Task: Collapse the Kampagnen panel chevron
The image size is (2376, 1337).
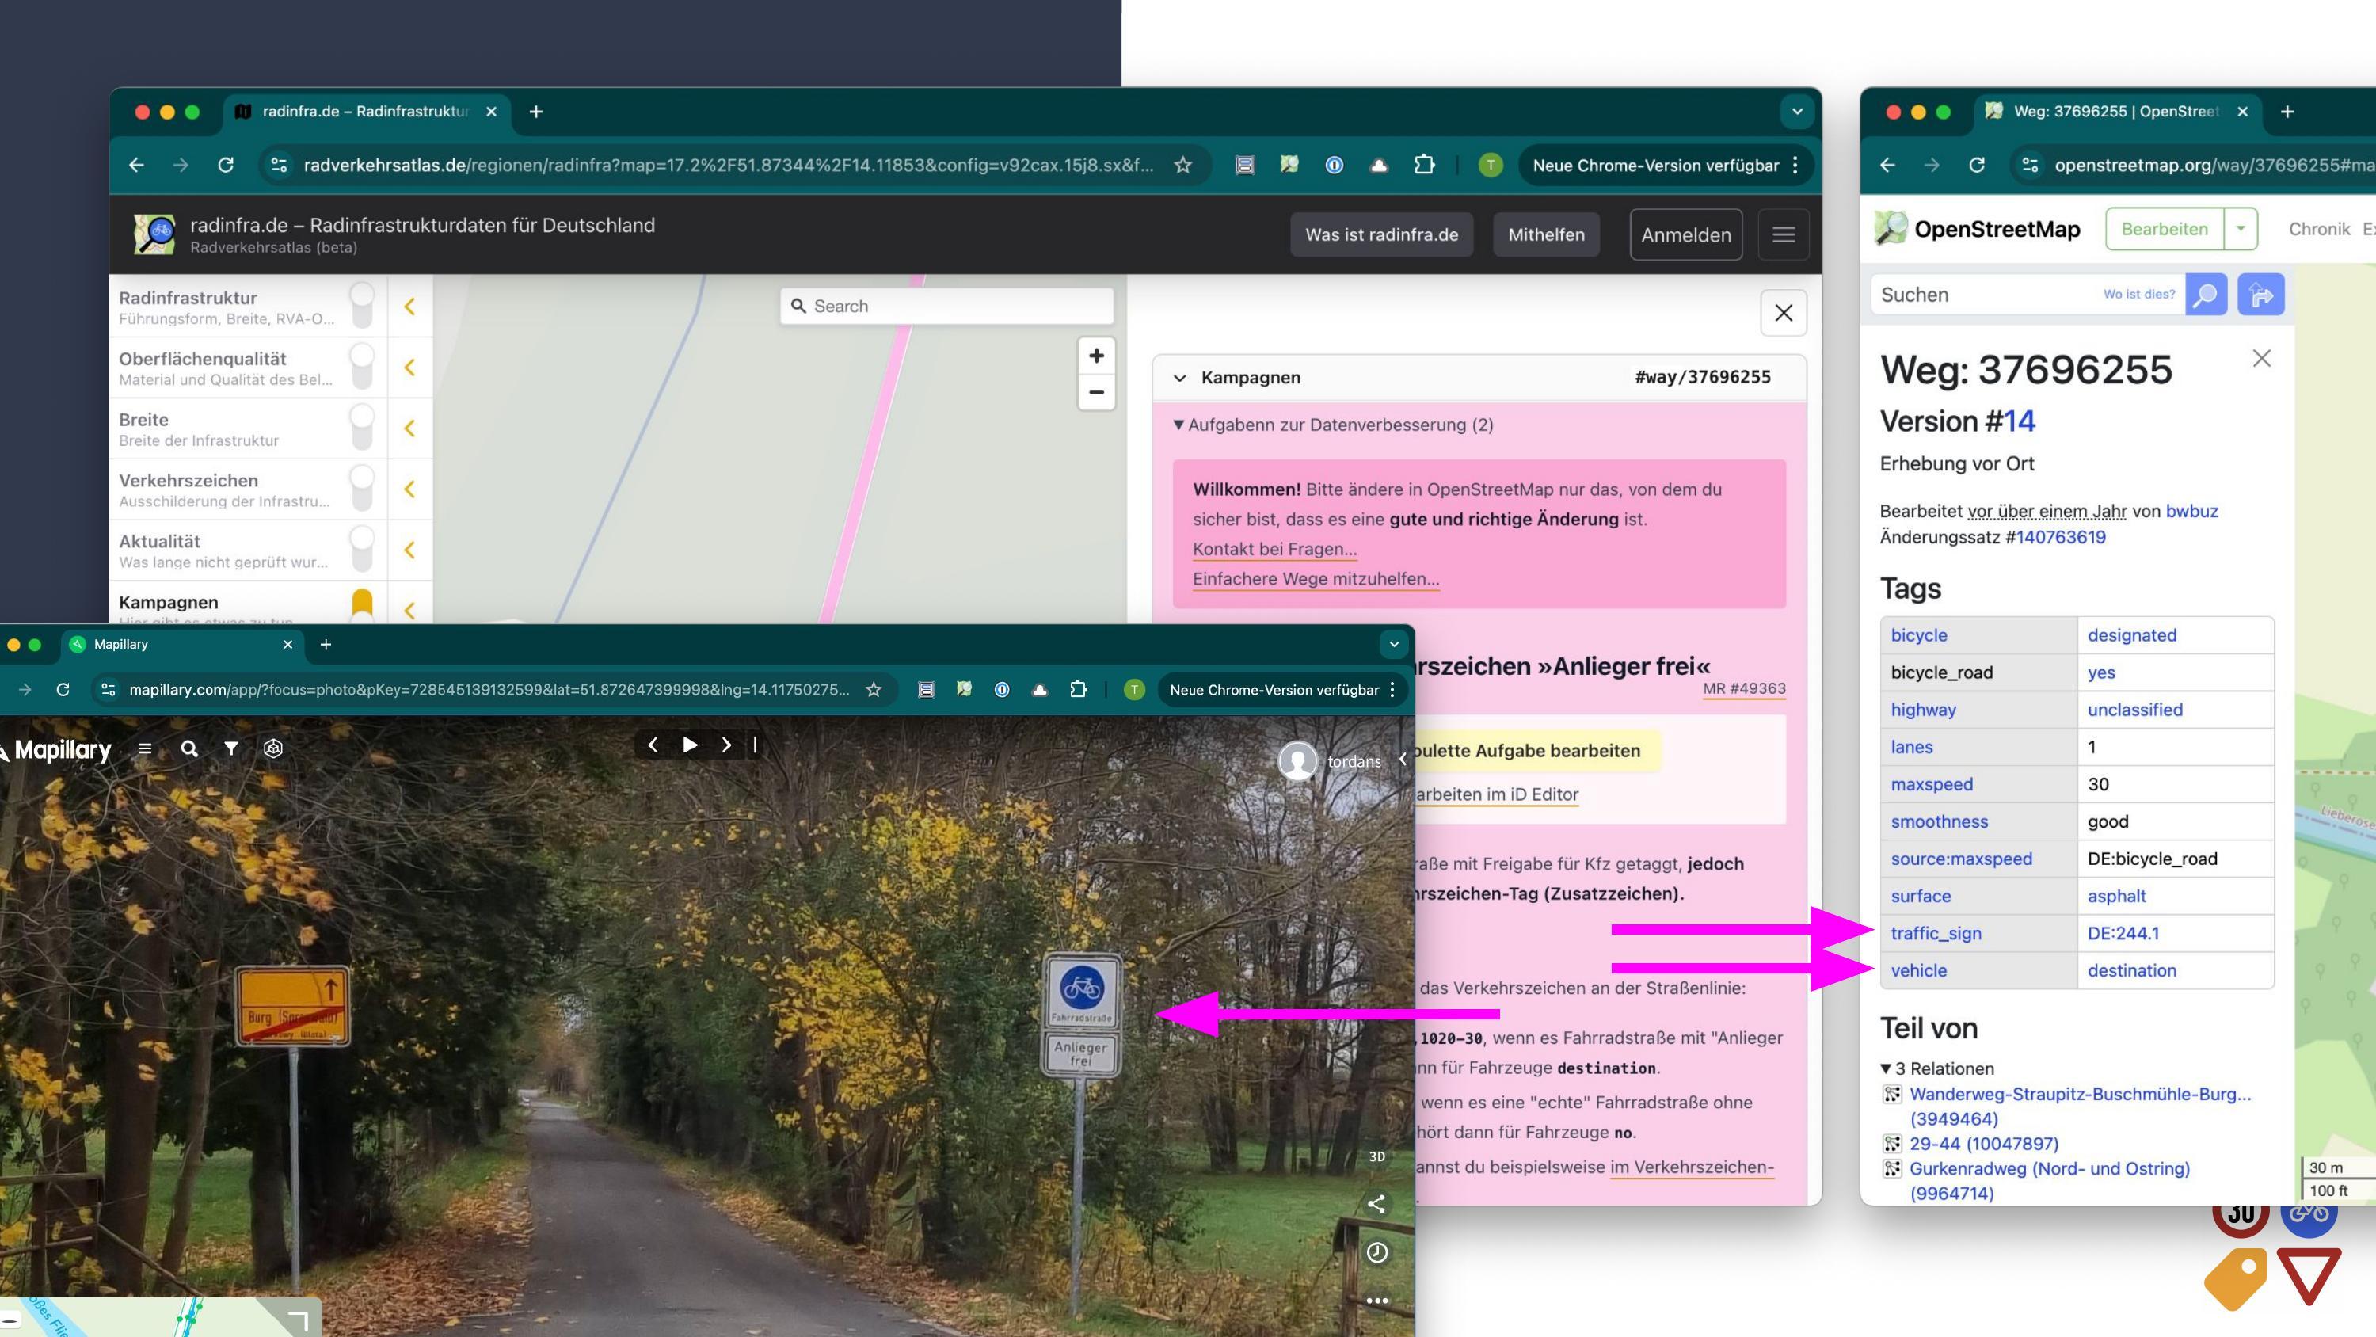Action: 1180,377
